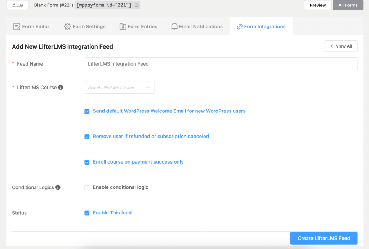
Task: Click the Email Notifications bell icon
Action: coord(174,27)
